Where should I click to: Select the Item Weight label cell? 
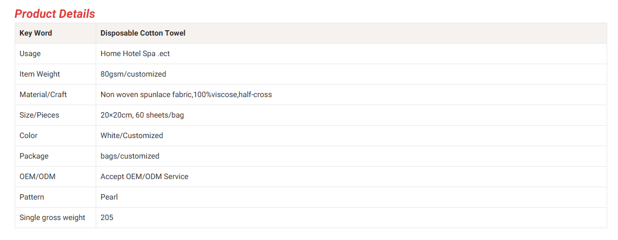coord(39,74)
